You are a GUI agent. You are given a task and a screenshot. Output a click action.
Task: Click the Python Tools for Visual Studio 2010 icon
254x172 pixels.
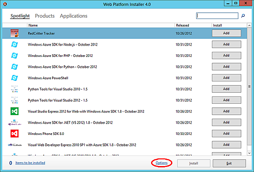click(14, 89)
